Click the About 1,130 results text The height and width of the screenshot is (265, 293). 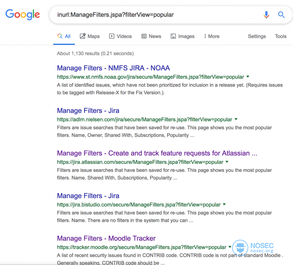pyautogui.click(x=95, y=54)
